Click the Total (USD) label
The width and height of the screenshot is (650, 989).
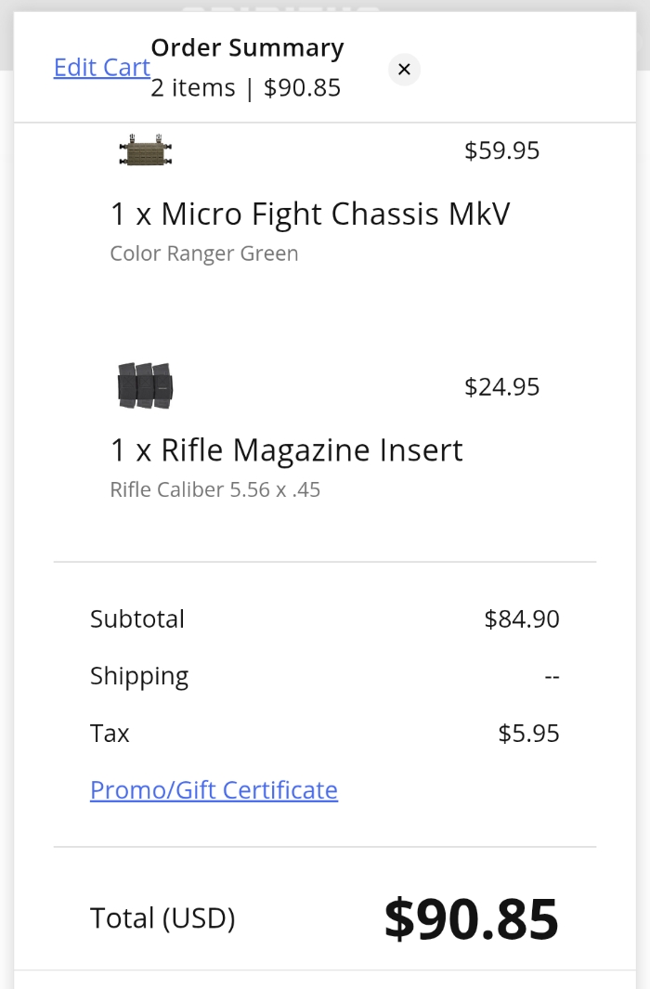tap(162, 918)
